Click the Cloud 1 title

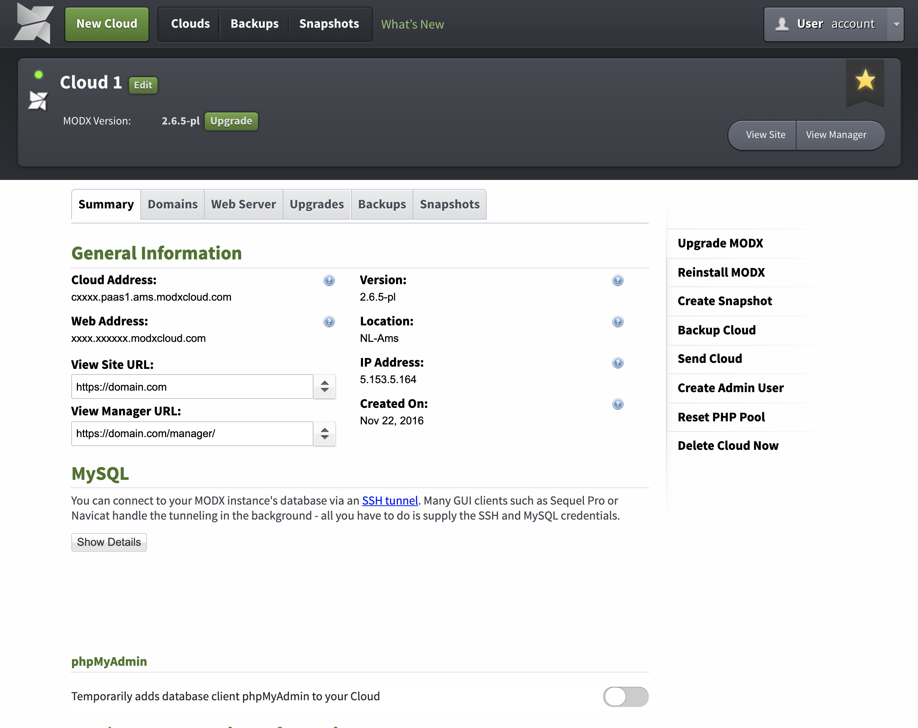click(91, 82)
